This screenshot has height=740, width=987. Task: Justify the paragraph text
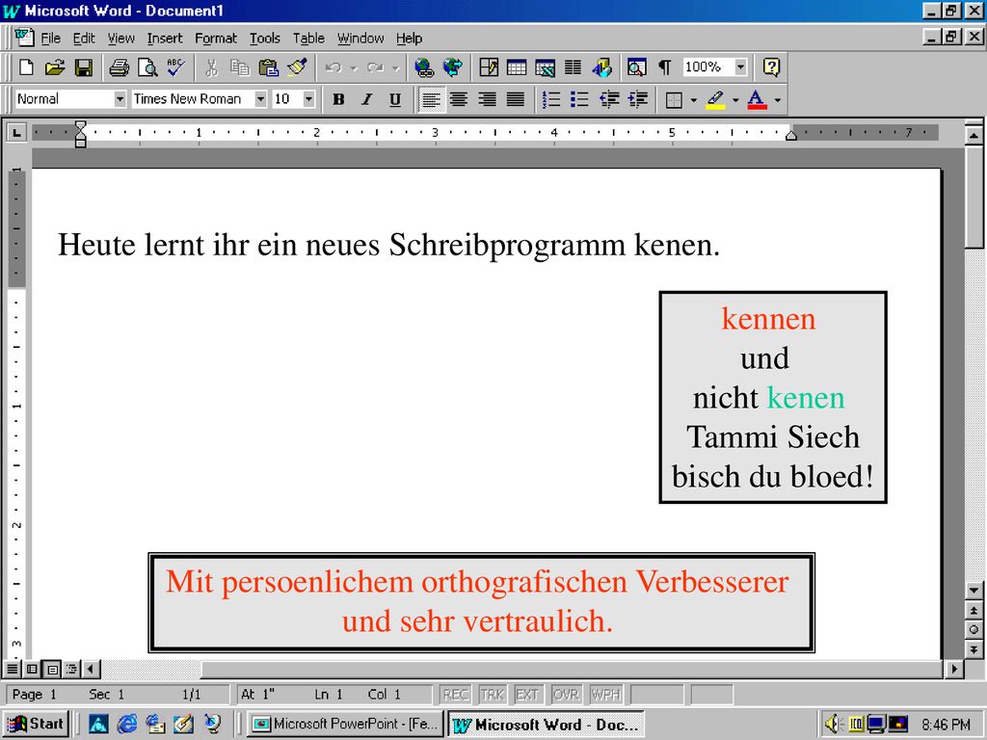[516, 99]
